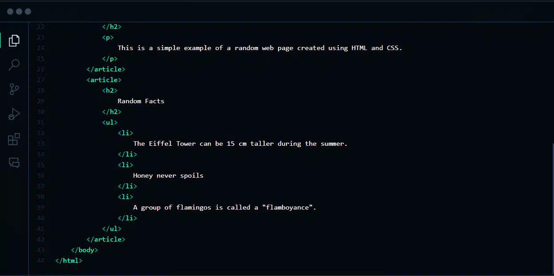This screenshot has width=554, height=276.
Task: Open the chat comments icon in sidebar
Action: pyautogui.click(x=14, y=163)
